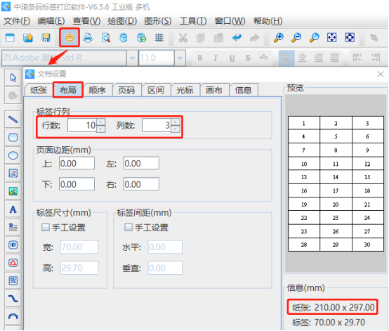This screenshot has height=331, width=389.
Task: Select the barcode drawing tool
Action: pyautogui.click(x=13, y=245)
